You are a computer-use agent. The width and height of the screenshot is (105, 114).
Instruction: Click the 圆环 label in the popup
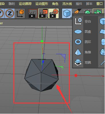[88, 42]
